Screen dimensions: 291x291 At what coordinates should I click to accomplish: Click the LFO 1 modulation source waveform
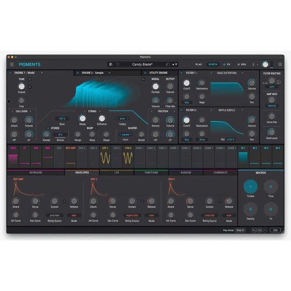coord(105,158)
